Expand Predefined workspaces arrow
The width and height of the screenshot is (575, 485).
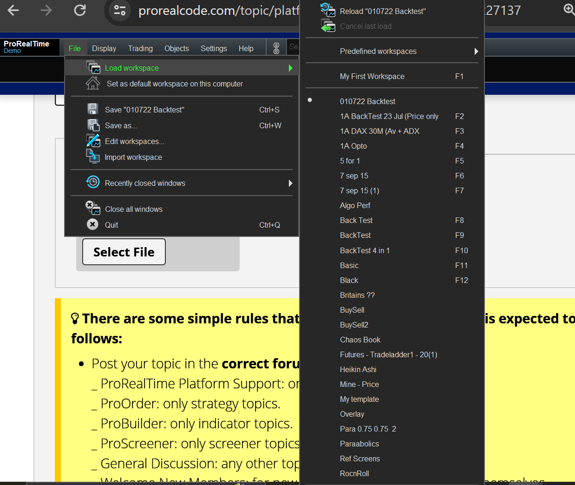(x=476, y=51)
